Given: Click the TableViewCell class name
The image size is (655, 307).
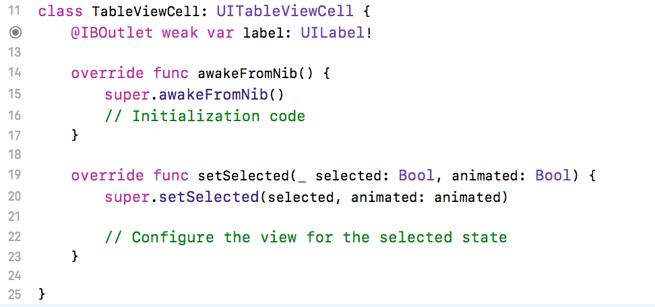Looking at the screenshot, I should [x=146, y=11].
